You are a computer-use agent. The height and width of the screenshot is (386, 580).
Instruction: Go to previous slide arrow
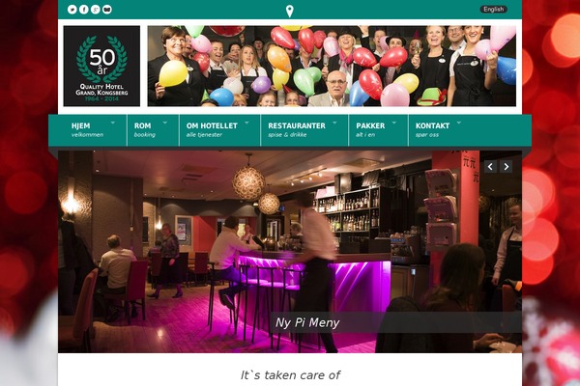pos(490,167)
